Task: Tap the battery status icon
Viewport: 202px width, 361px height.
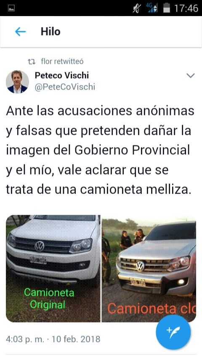Action: [x=167, y=8]
